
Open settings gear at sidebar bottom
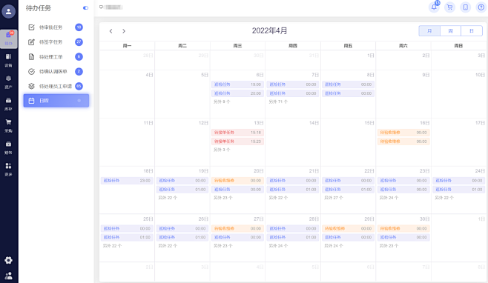click(x=8, y=260)
